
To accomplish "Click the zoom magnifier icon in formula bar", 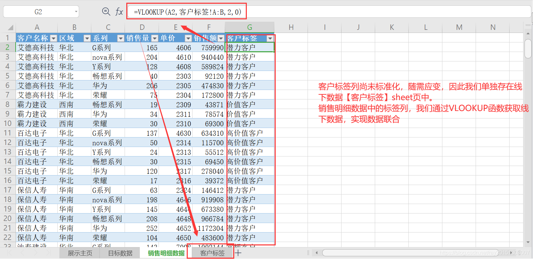I will (106, 12).
